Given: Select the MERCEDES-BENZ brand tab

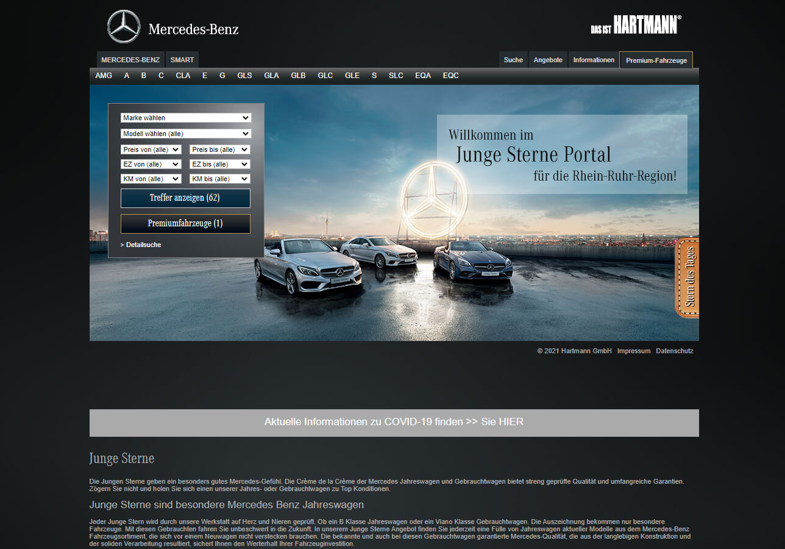Looking at the screenshot, I should (130, 60).
